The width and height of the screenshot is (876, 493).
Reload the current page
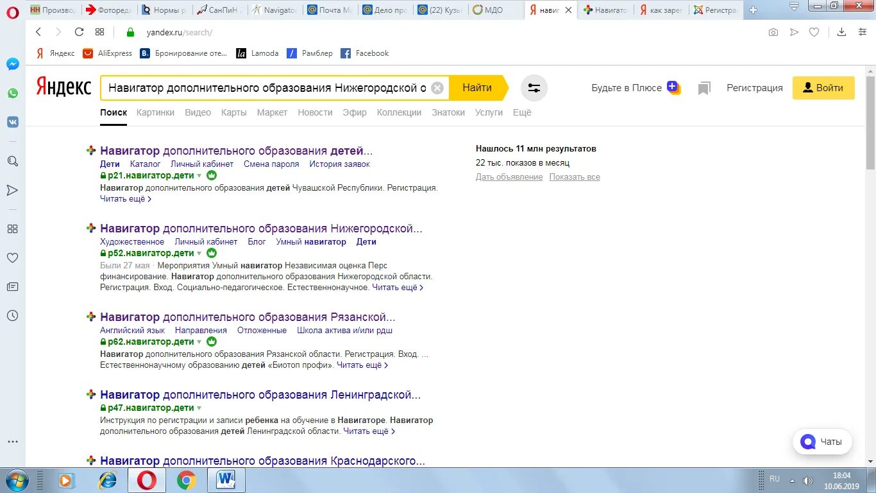pyautogui.click(x=79, y=31)
